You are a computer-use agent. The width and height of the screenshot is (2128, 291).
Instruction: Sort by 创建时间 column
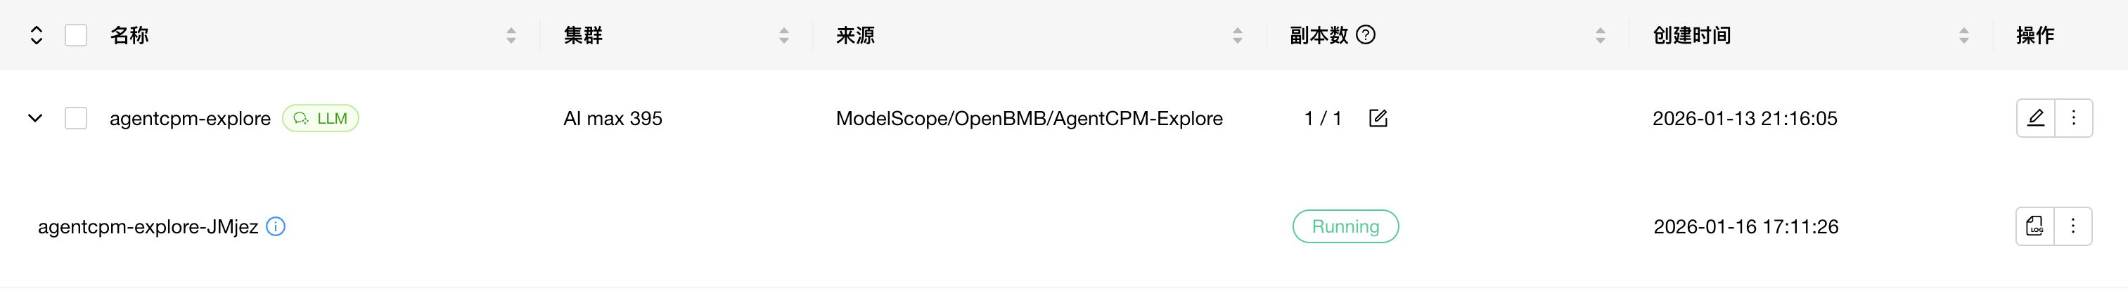tap(1963, 34)
